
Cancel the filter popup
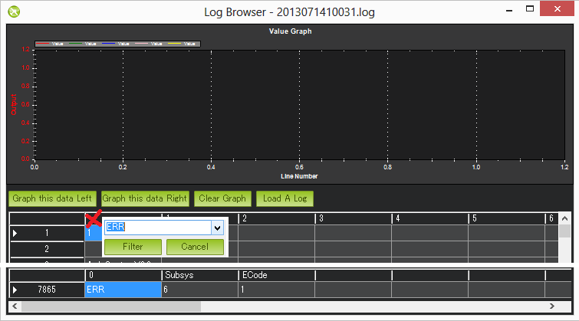click(195, 247)
